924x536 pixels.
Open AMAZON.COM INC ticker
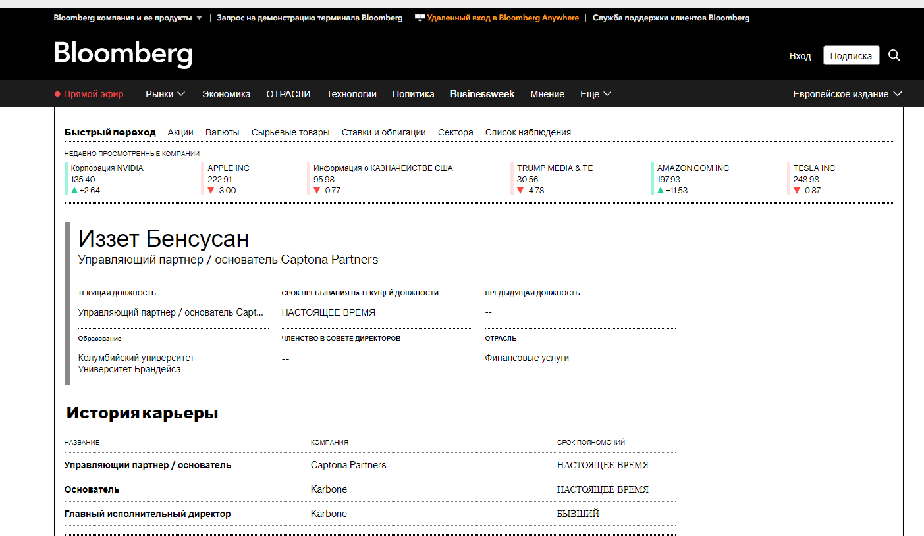click(x=693, y=168)
